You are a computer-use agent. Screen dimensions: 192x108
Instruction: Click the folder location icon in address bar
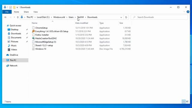tap(22, 17)
